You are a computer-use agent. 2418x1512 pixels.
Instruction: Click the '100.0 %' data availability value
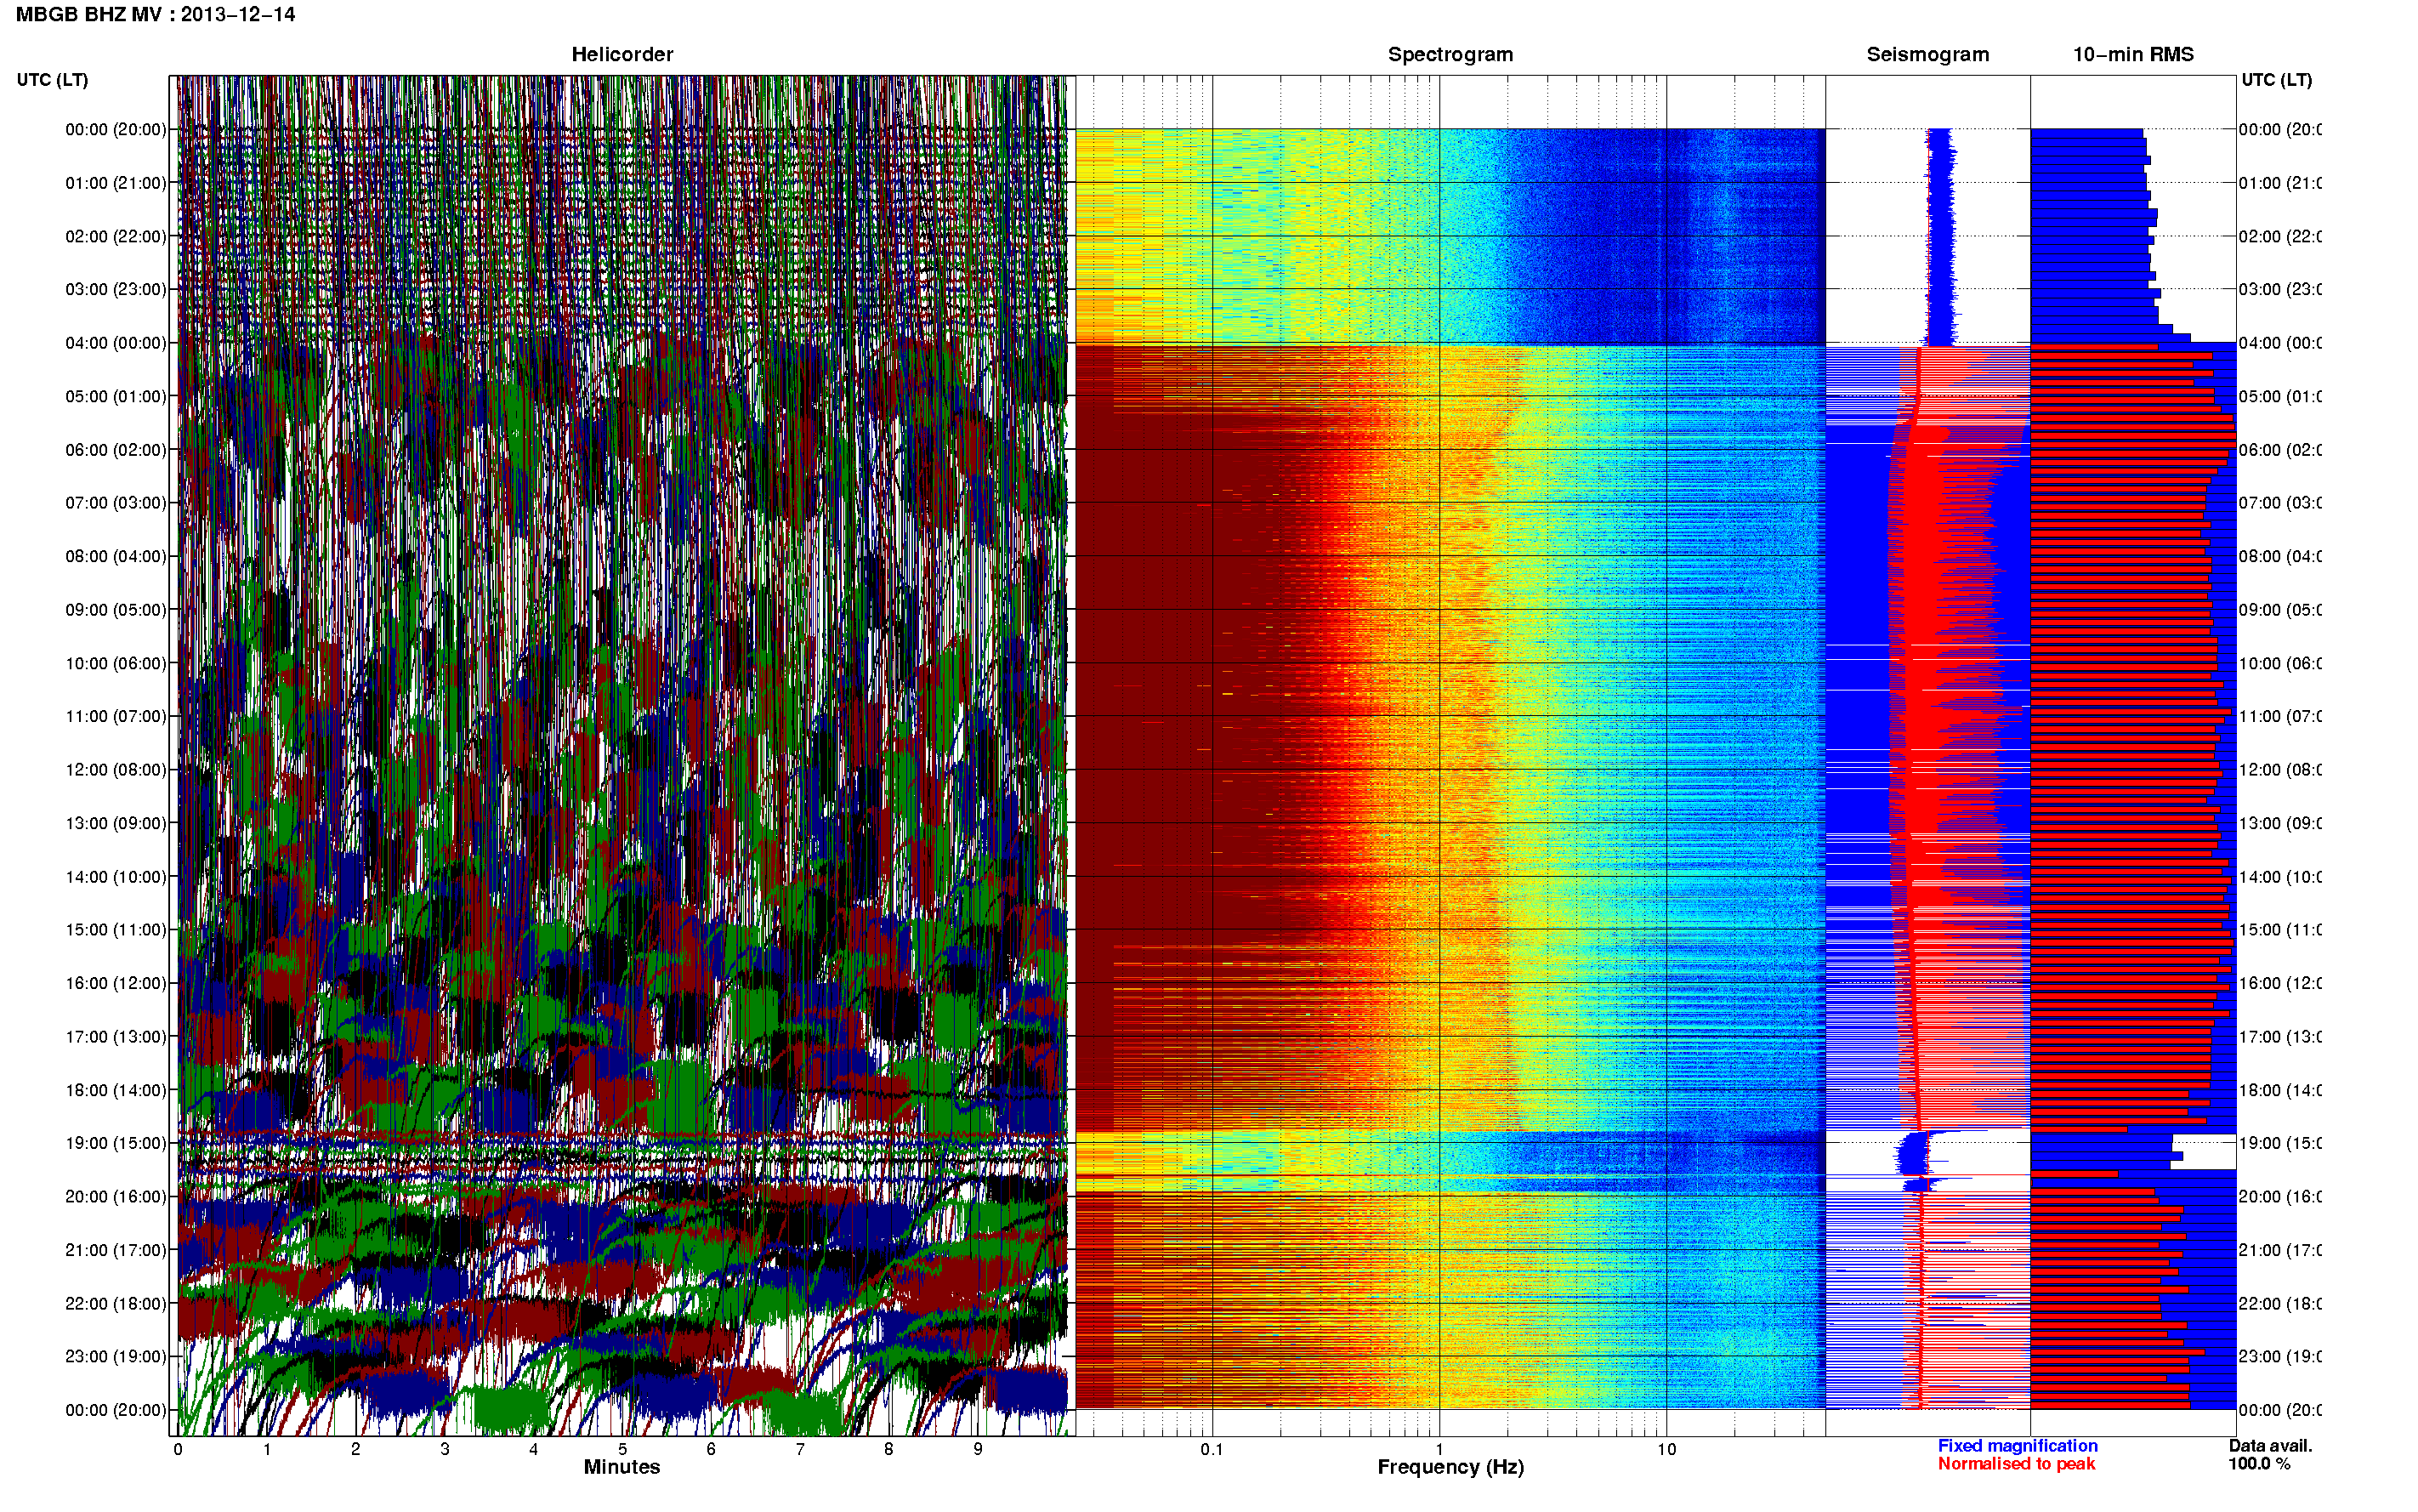pos(2259,1464)
